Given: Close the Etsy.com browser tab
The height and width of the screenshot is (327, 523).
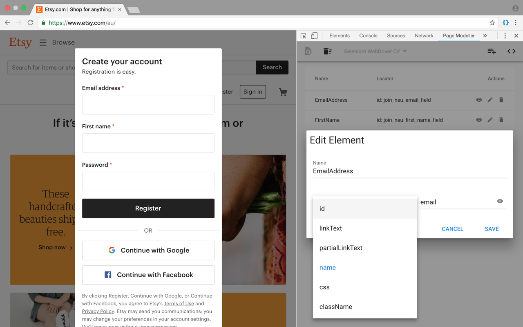Looking at the screenshot, I should click(x=120, y=9).
